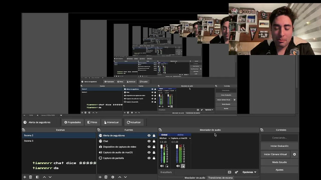Unlock the Captura de pantalla source
321x180 pixels.
(154, 158)
